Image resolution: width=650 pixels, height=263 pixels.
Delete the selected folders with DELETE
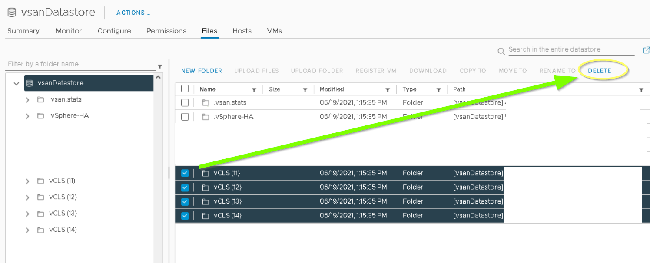click(x=600, y=71)
